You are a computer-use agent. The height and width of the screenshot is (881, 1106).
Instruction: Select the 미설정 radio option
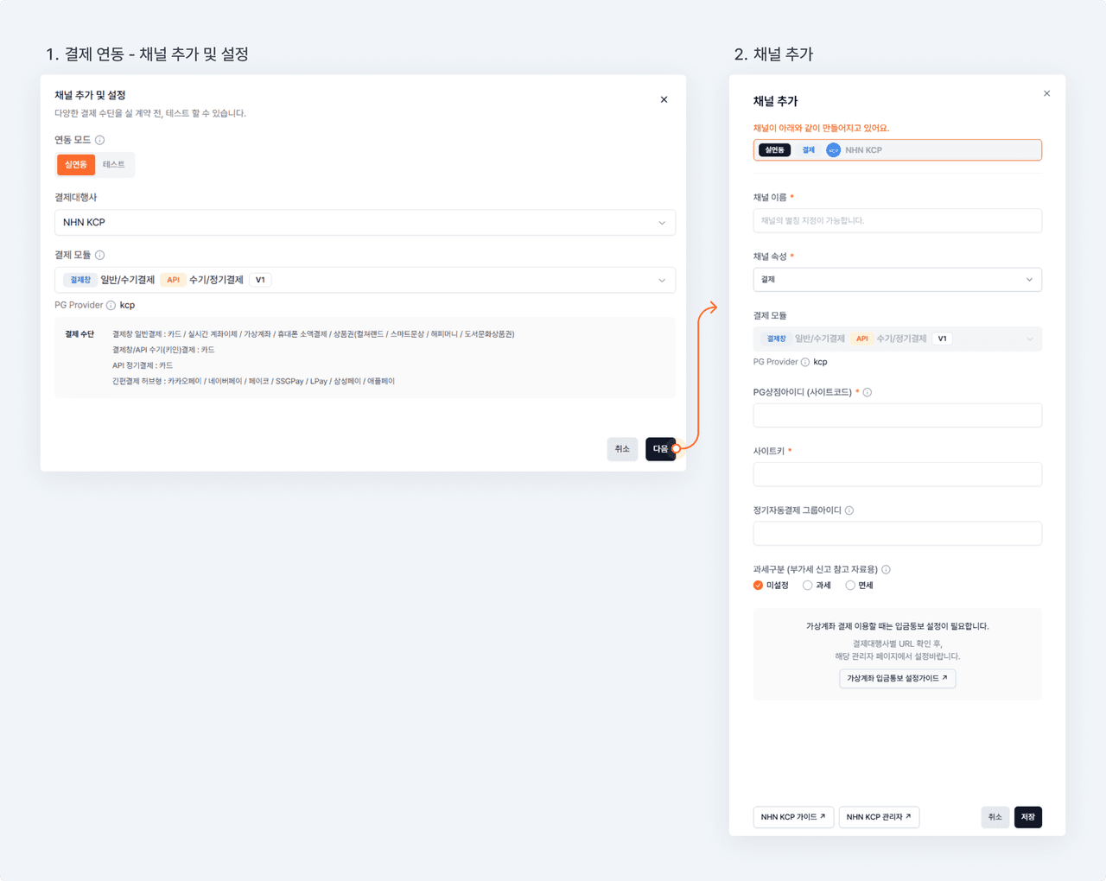click(759, 586)
